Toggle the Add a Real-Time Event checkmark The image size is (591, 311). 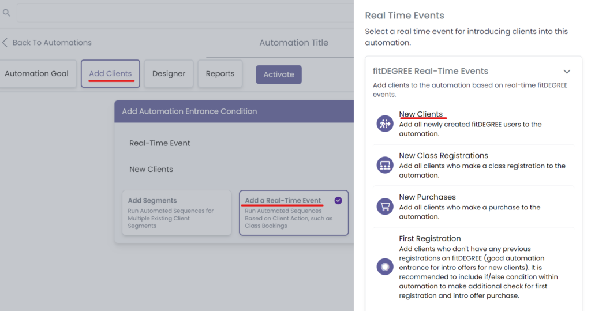pos(338,201)
